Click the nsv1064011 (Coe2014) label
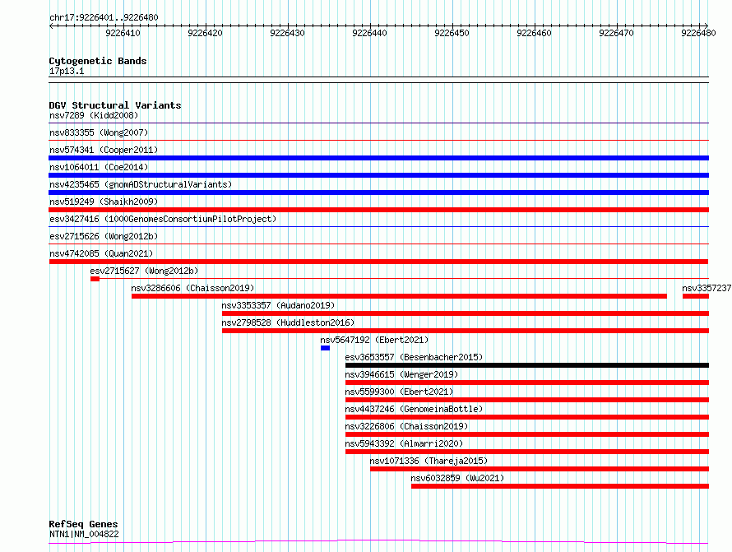The image size is (732, 552). click(99, 167)
